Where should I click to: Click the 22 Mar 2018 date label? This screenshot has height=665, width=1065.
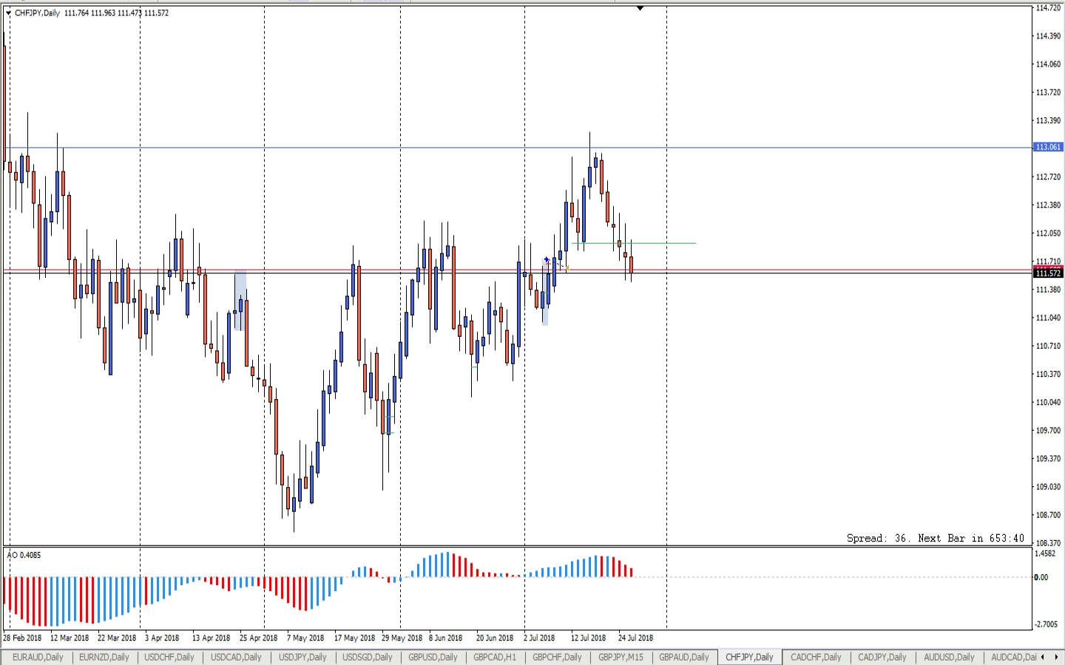117,638
